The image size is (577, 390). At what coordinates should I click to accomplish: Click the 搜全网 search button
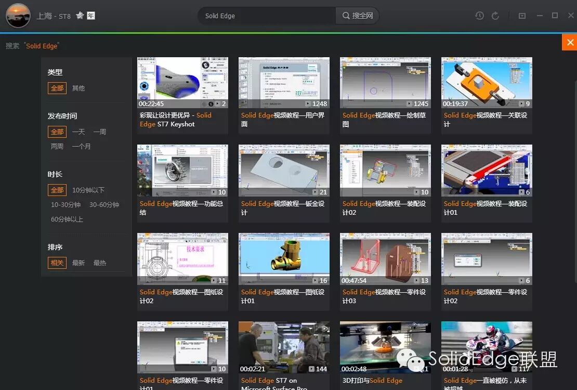pyautogui.click(x=357, y=16)
